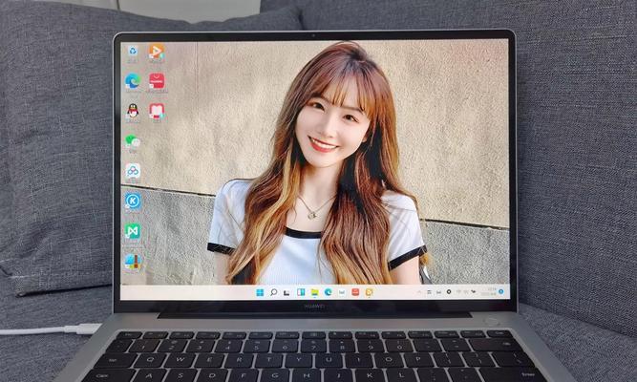Launch the green WeChat desktop shortcut
Screen dimensions: 637x382
click(133, 143)
